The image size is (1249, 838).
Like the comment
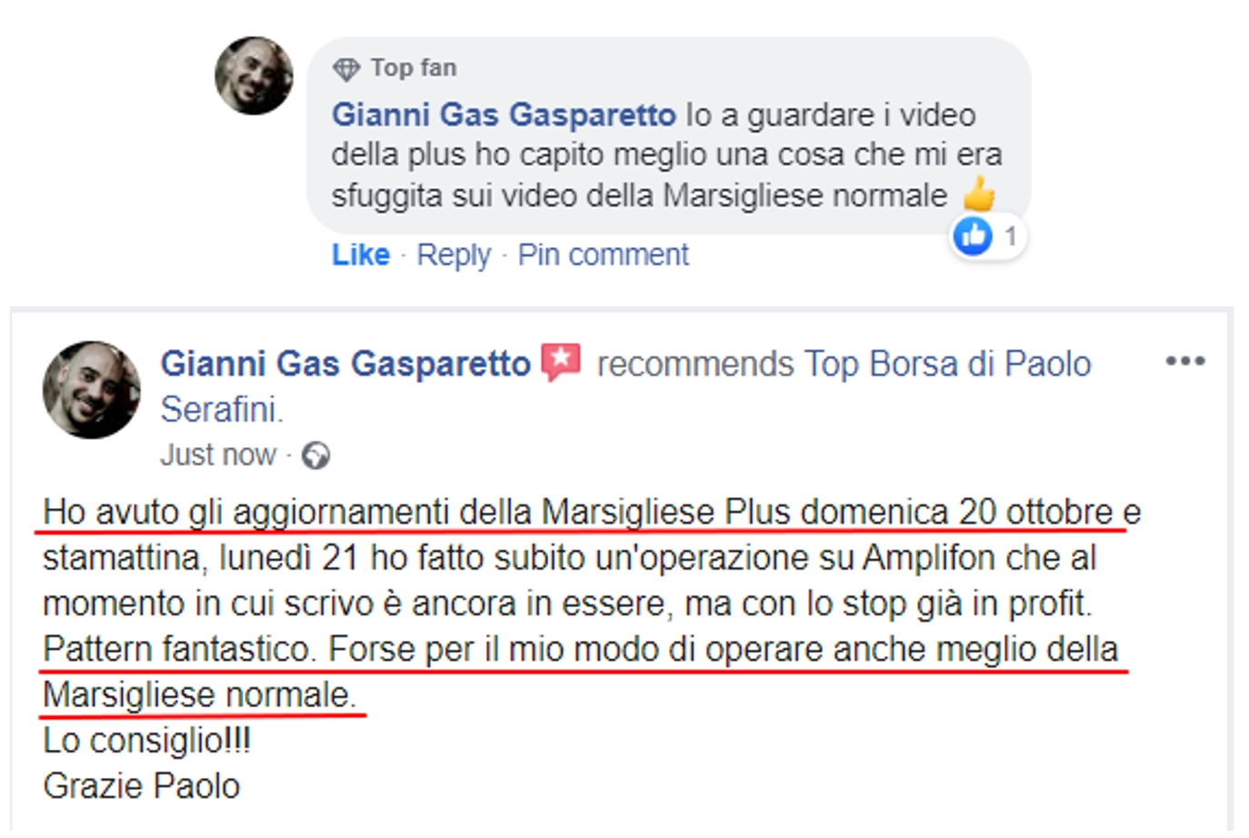coord(361,254)
